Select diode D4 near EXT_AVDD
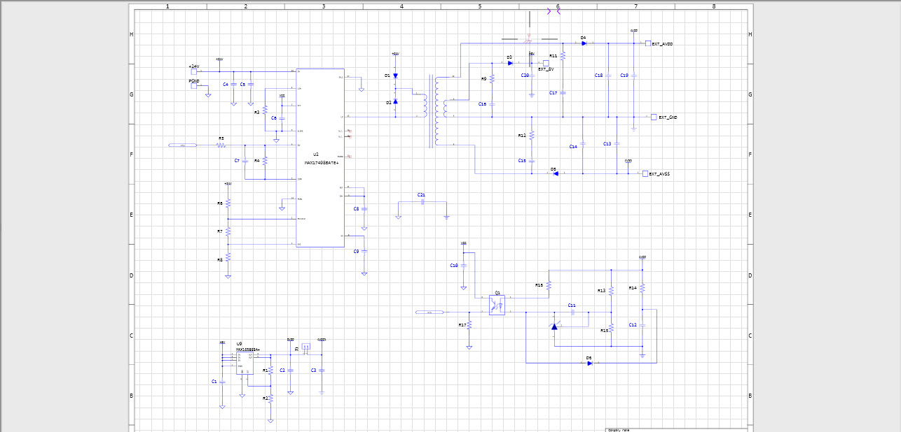The width and height of the screenshot is (901, 432). (x=584, y=43)
